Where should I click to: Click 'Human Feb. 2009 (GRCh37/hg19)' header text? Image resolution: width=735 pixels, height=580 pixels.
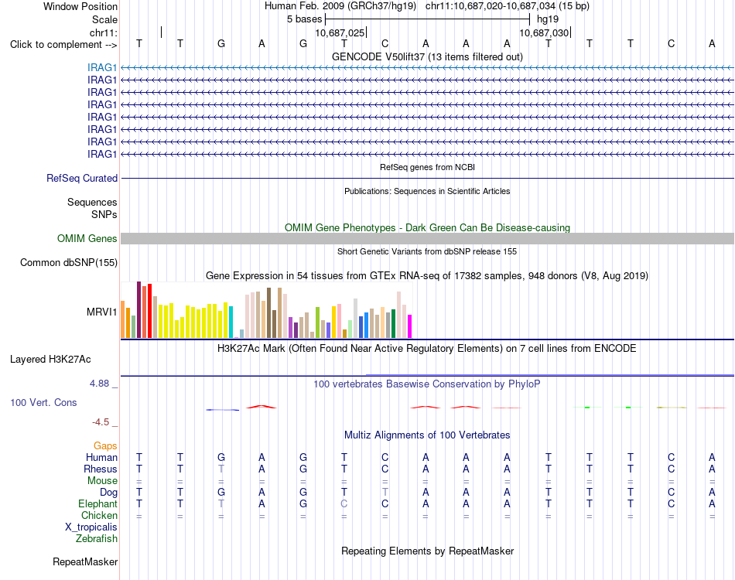pos(340,6)
